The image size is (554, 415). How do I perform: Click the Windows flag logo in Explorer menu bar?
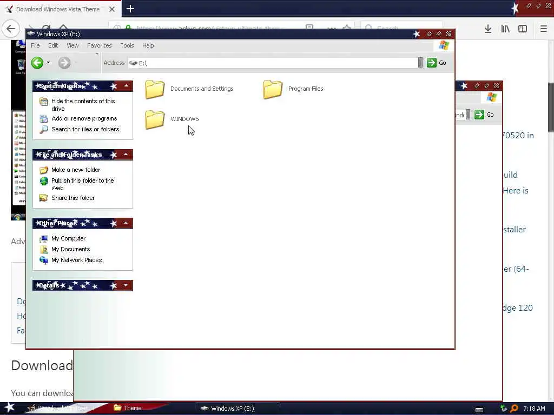point(444,45)
